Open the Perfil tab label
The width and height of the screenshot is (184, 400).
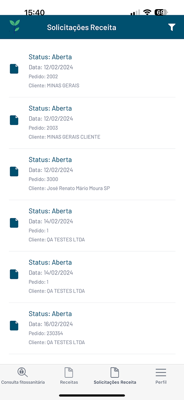click(x=161, y=382)
